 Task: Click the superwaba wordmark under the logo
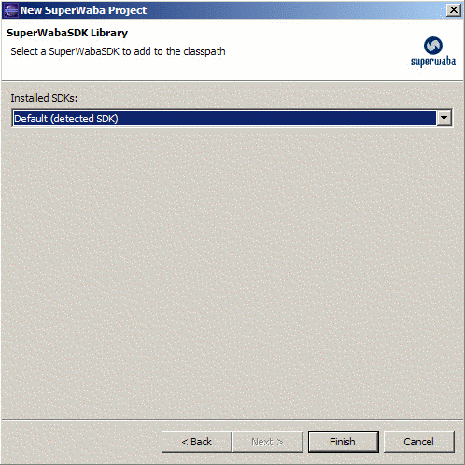(x=433, y=62)
